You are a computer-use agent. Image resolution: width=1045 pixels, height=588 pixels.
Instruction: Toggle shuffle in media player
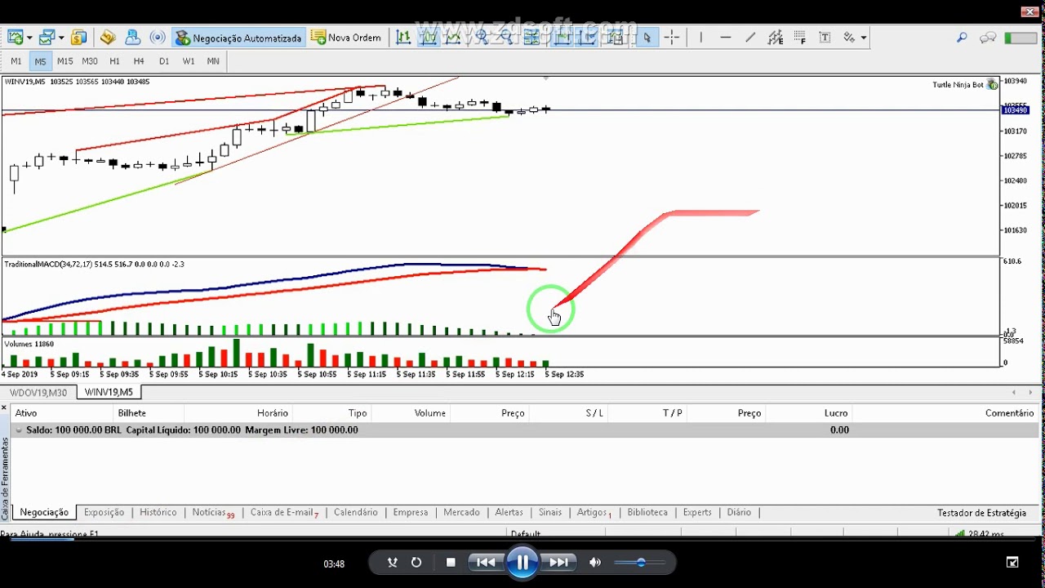[393, 563]
